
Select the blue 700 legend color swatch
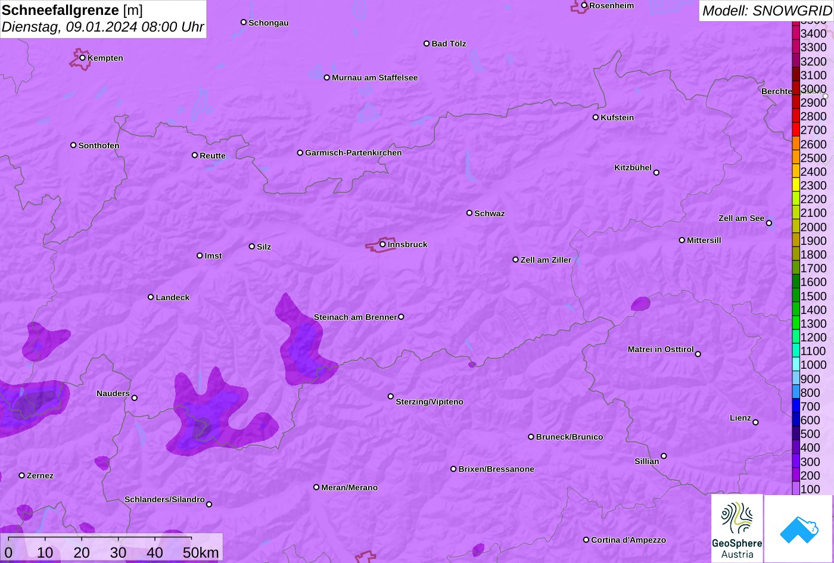click(796, 406)
